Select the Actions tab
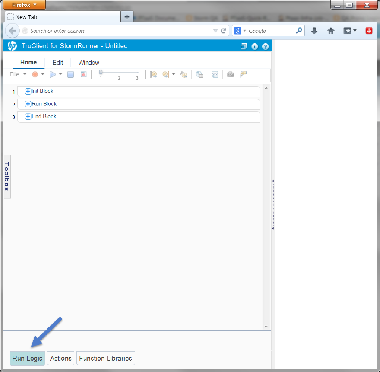Screen dimensions: 380x372 (x=60, y=359)
